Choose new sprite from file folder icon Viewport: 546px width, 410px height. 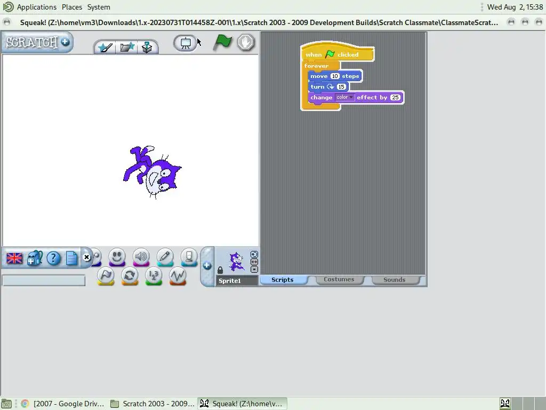(x=127, y=47)
